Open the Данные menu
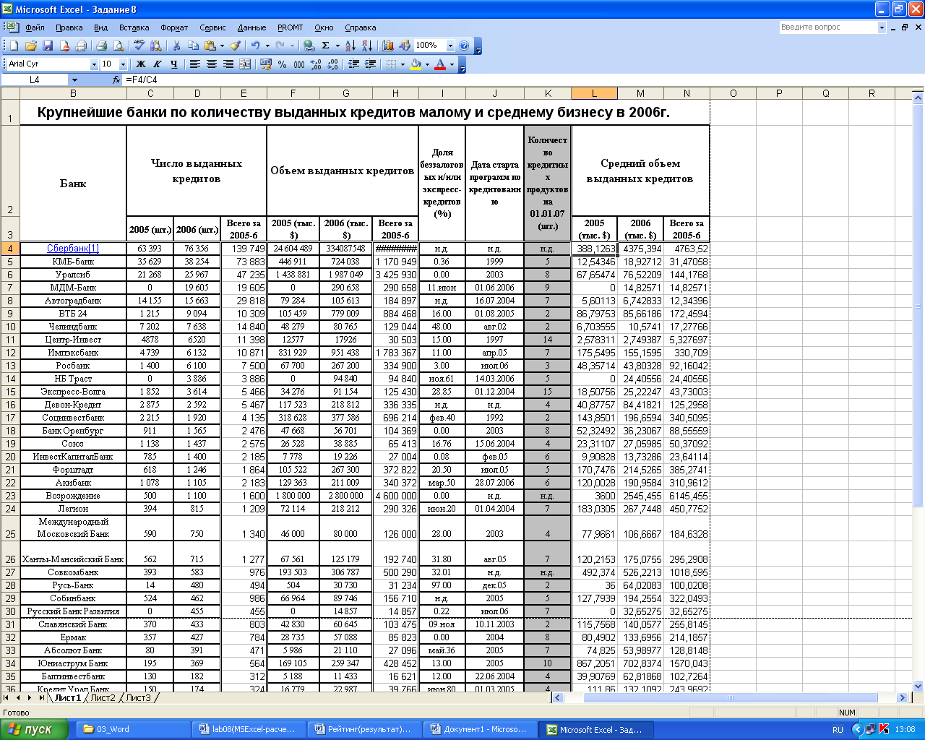The image size is (925, 740). tap(251, 27)
